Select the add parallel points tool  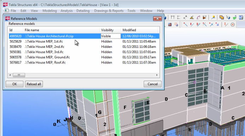point(198,24)
